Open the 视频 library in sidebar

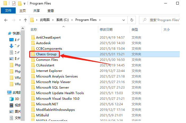[x=15, y=105]
